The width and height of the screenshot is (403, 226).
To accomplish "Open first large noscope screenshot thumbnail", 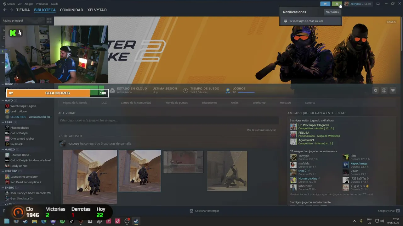I will 90,177.
